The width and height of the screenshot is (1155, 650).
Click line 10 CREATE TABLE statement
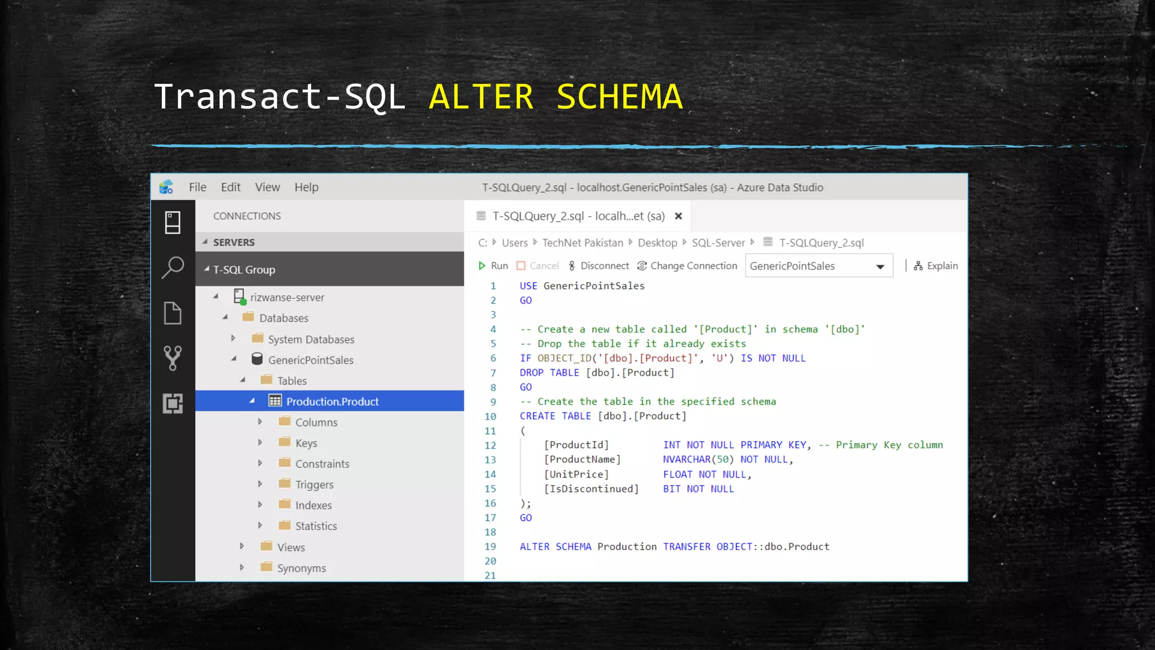click(x=603, y=416)
